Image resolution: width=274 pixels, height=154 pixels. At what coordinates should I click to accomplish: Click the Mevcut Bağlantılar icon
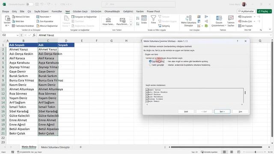point(38,26)
